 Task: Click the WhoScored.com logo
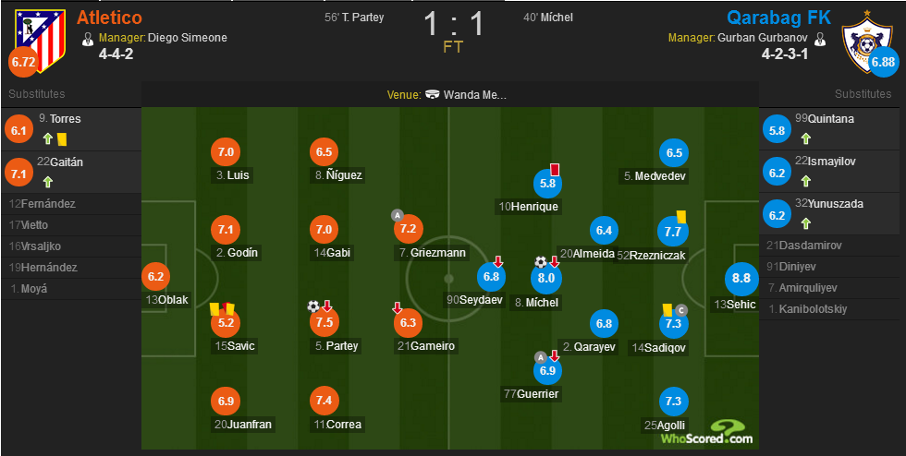pos(707,432)
